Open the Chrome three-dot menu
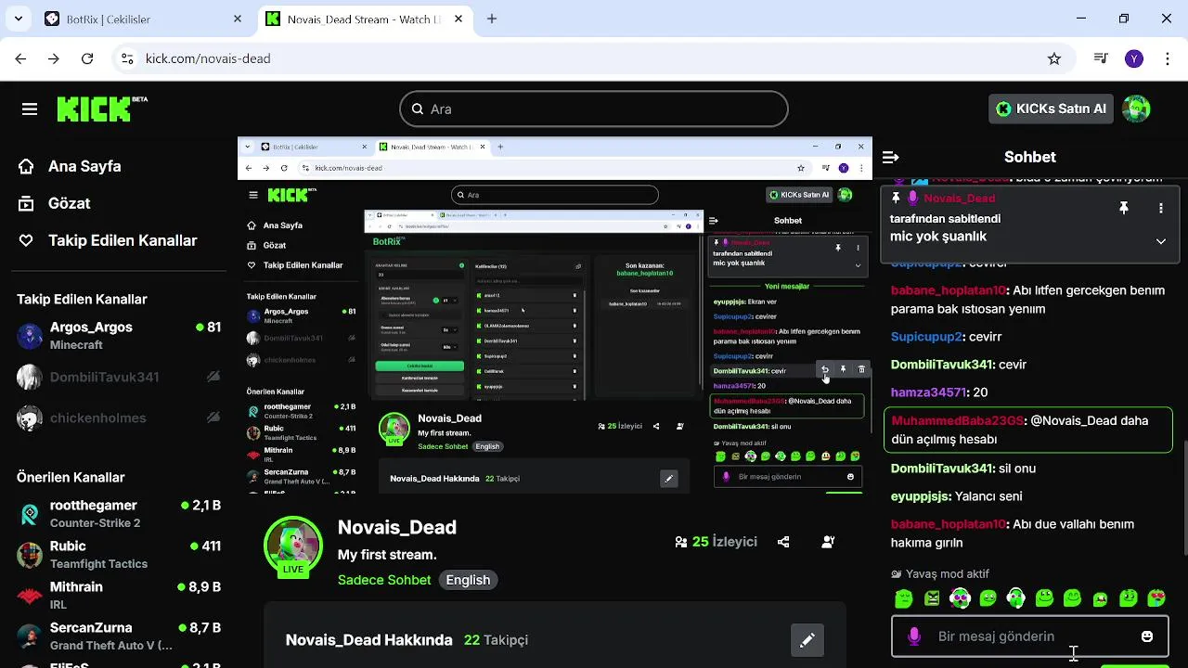 (1167, 58)
